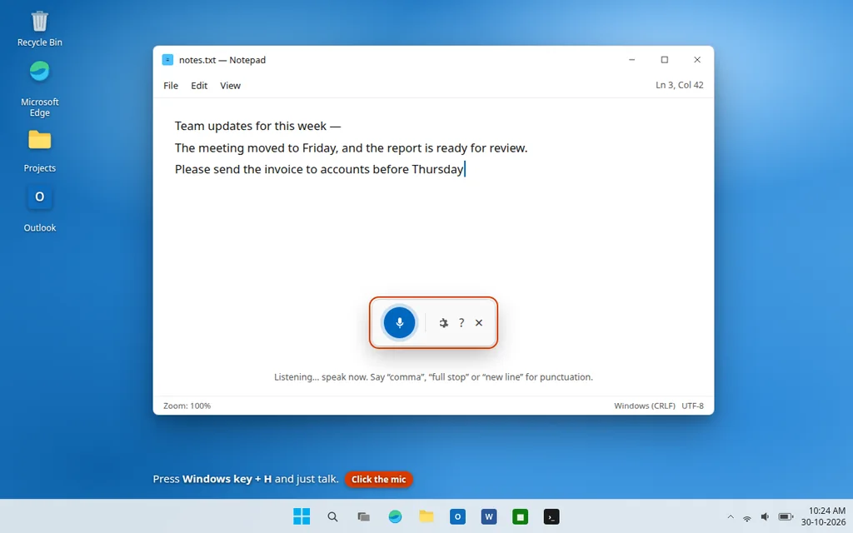Open the volume speaker tray icon
Viewport: 853px width, 533px height.
coord(765,517)
